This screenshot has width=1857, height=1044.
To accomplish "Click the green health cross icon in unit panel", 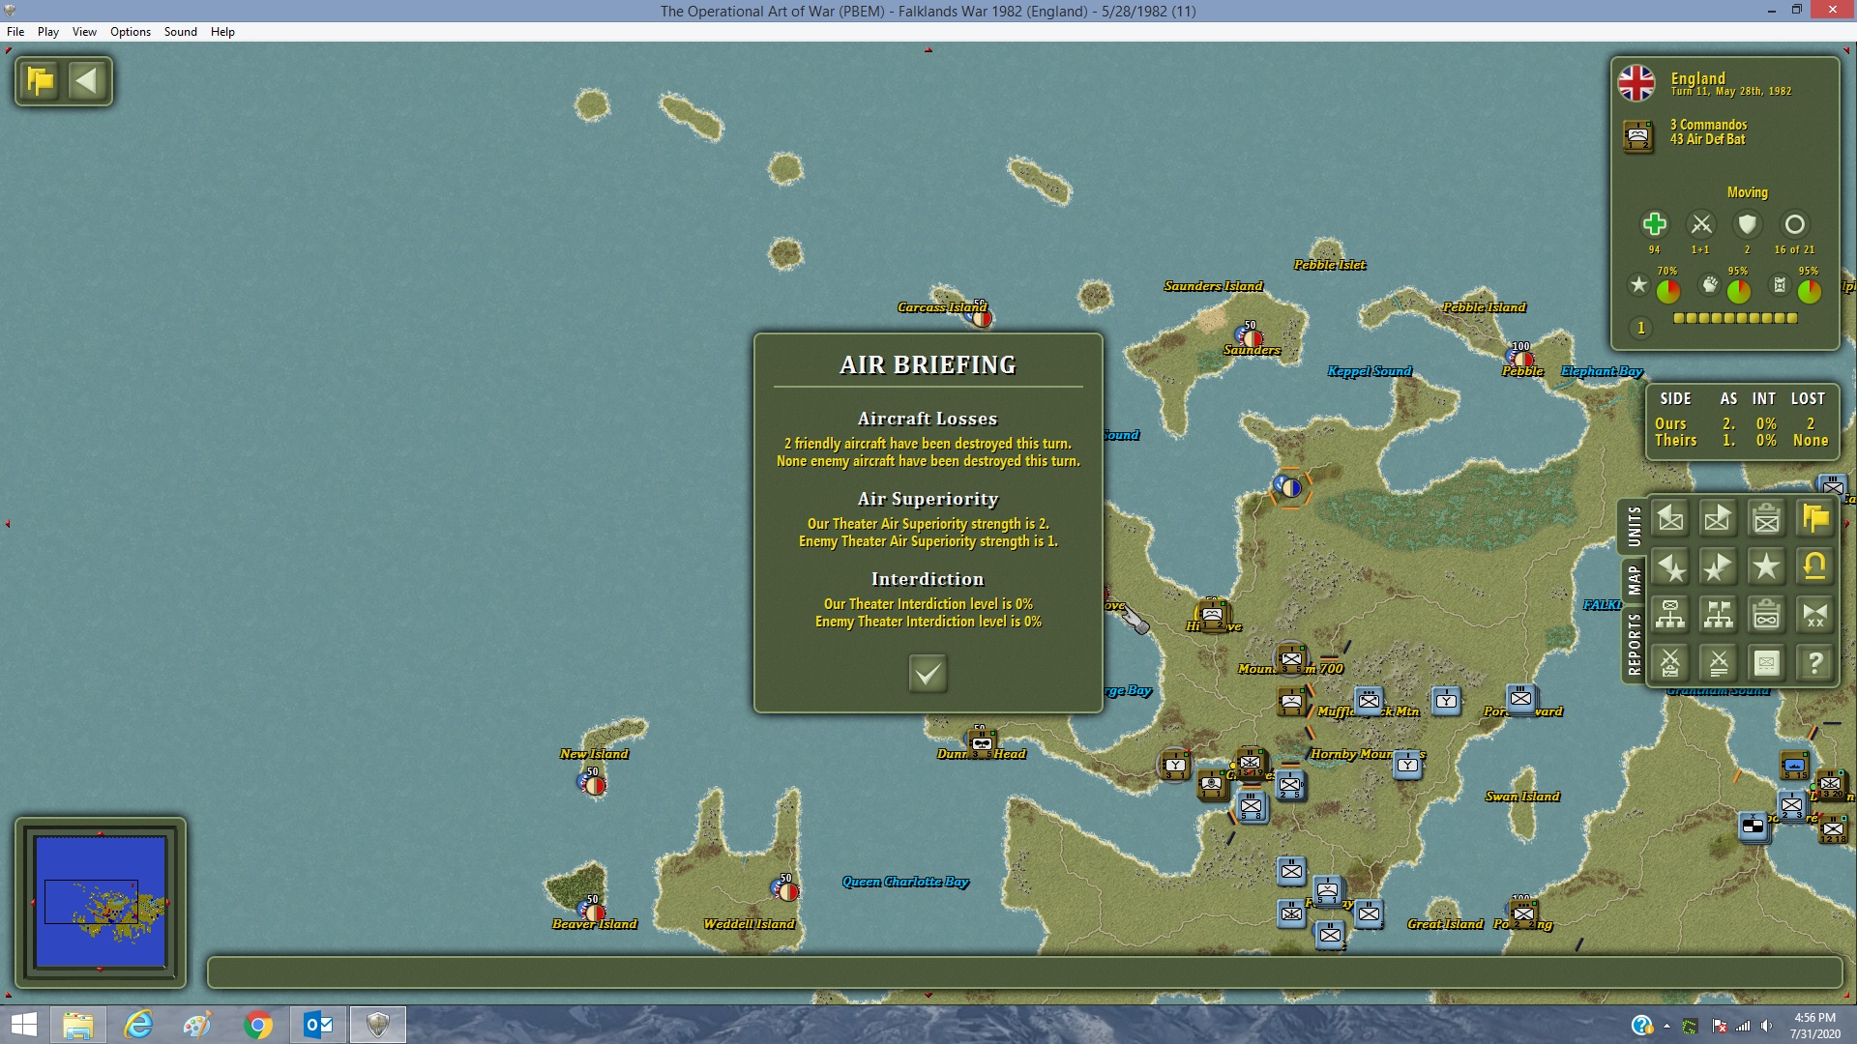I will [1654, 224].
